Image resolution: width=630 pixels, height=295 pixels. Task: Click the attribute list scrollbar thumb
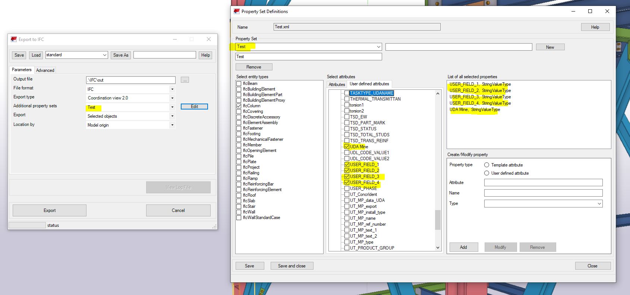point(438,220)
